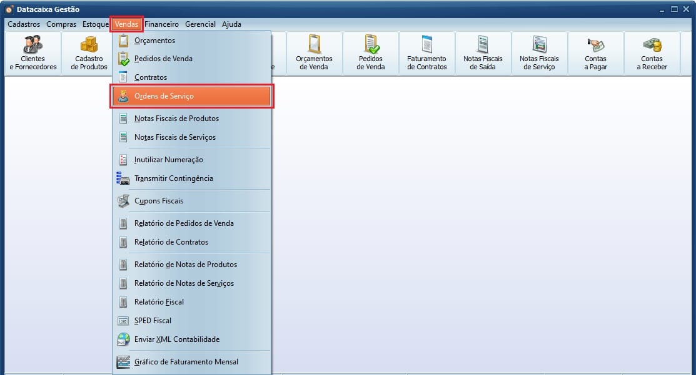Screen dimensions: 696x375
Task: Select Ordens de Serviço menu entry
Action: tap(164, 97)
